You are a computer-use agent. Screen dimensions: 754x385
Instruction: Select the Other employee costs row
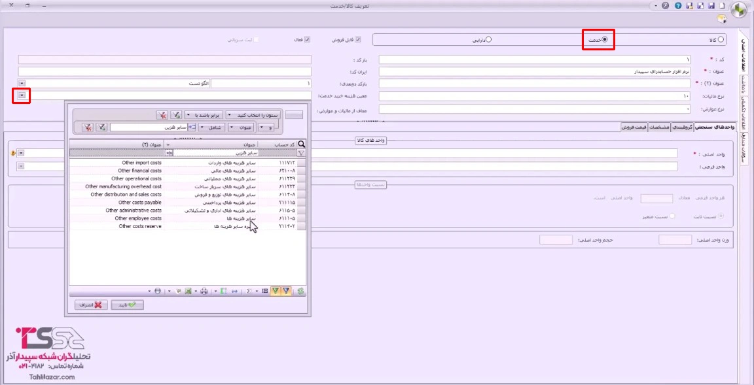coord(188,218)
